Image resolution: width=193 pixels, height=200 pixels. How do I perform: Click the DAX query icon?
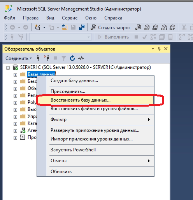172,27
